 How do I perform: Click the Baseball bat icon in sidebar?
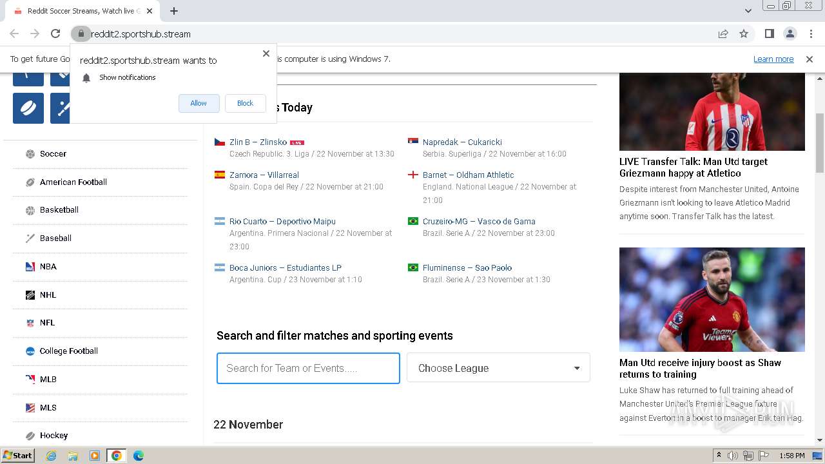(x=30, y=238)
